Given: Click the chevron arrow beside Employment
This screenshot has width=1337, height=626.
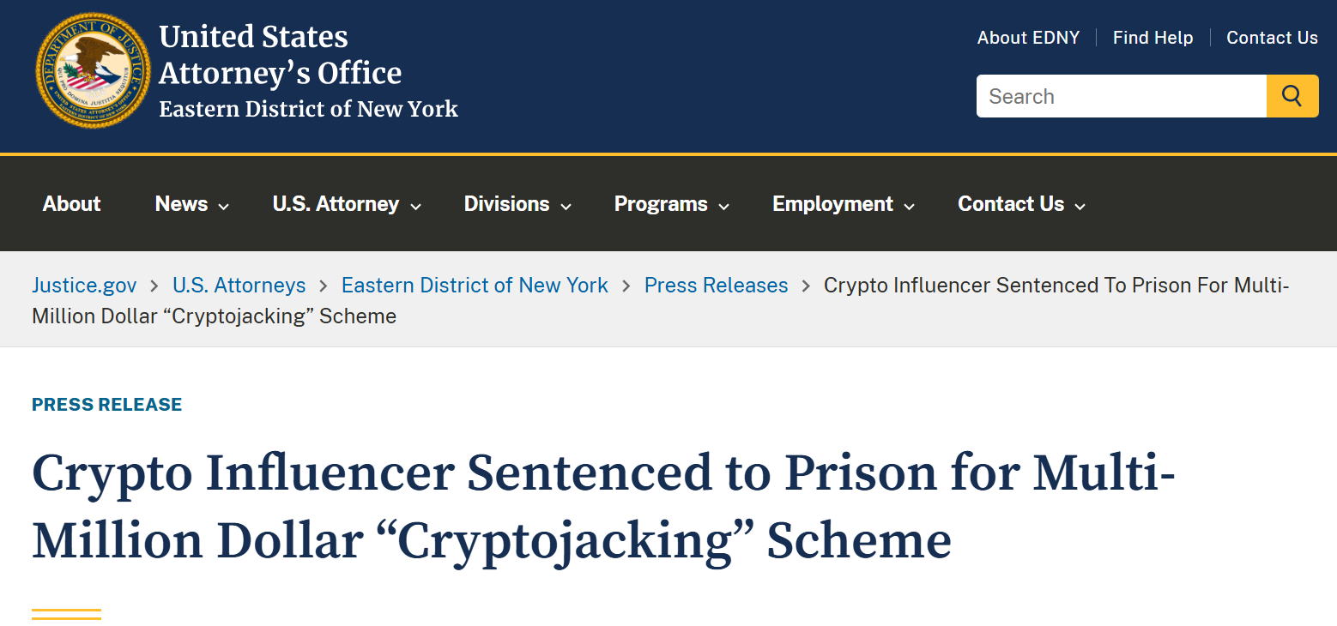Looking at the screenshot, I should coord(909,207).
